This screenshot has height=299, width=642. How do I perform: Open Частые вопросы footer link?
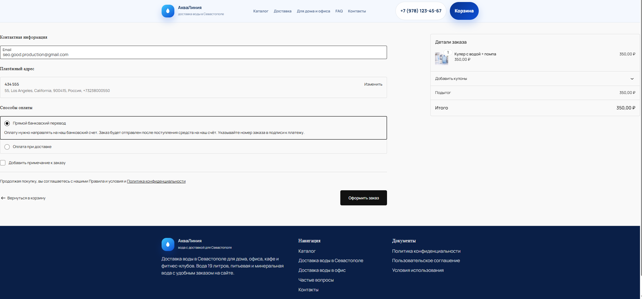click(x=316, y=280)
